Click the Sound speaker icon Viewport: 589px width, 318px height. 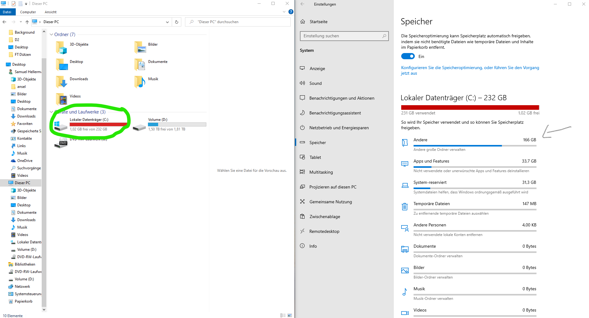(302, 83)
